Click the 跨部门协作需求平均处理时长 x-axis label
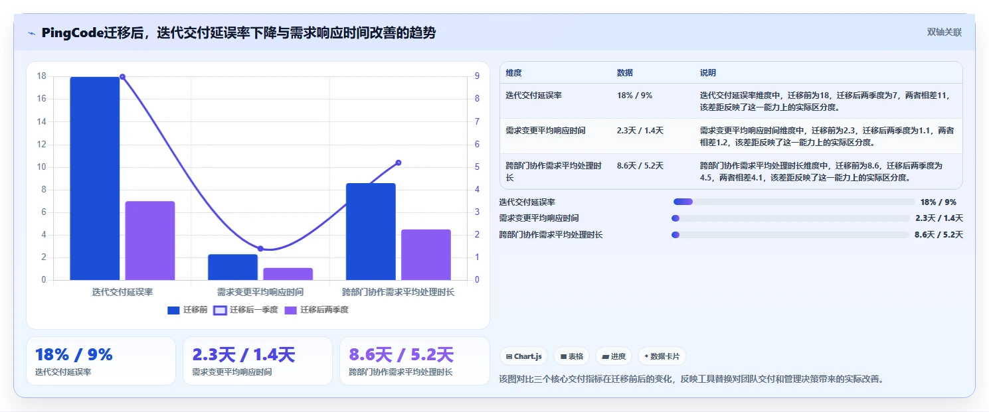Image resolution: width=989 pixels, height=412 pixels. point(399,292)
